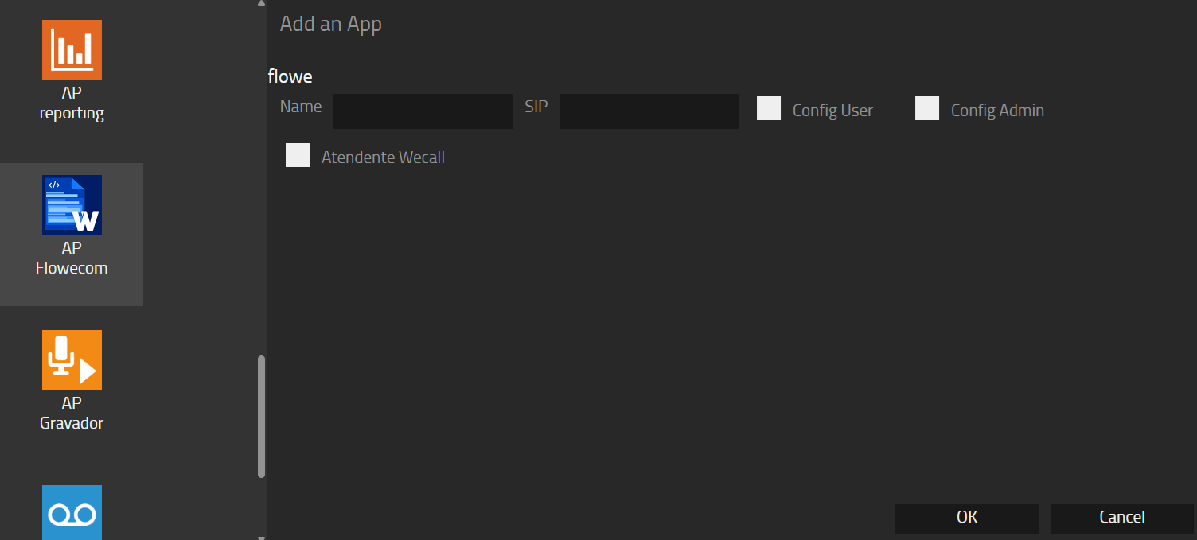This screenshot has height=540, width=1197.
Task: Click the blue voicemail app icon
Action: click(x=72, y=513)
